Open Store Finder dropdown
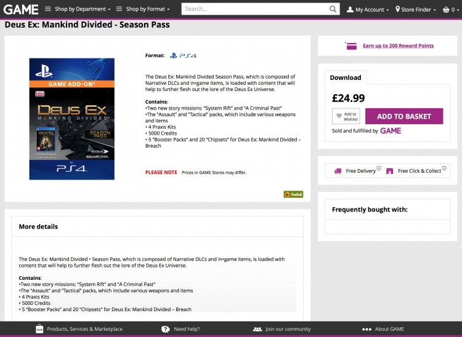The width and height of the screenshot is (462, 337). click(415, 10)
